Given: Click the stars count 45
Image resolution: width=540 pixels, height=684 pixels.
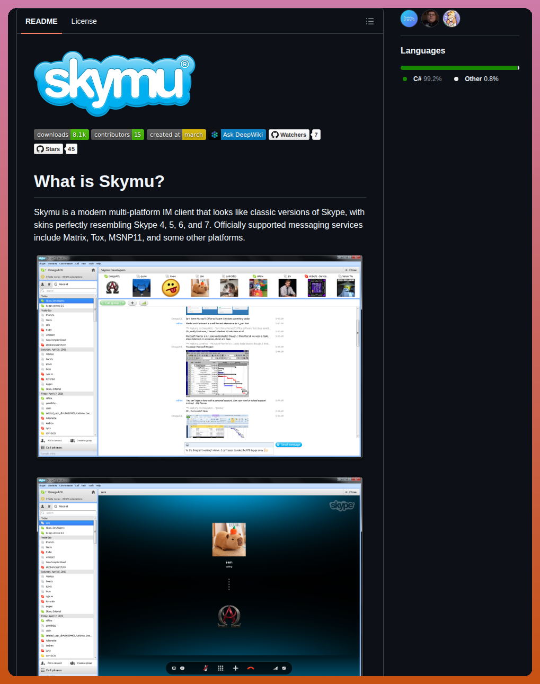Looking at the screenshot, I should 72,149.
